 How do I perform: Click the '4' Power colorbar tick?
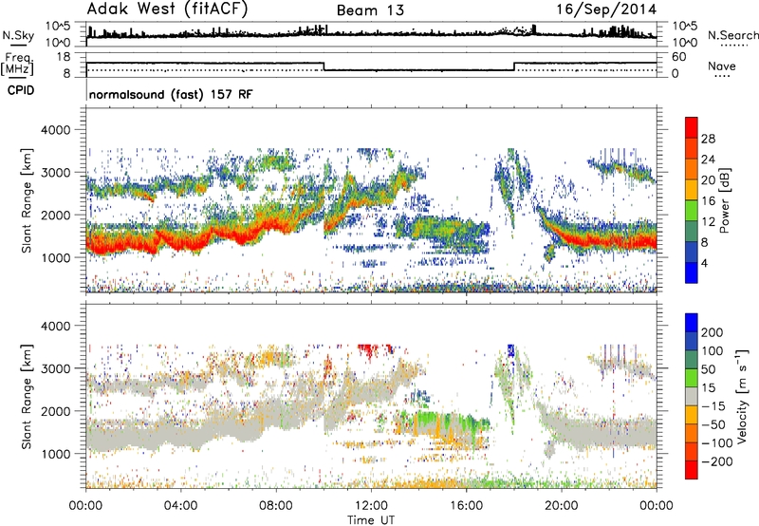pyautogui.click(x=706, y=263)
